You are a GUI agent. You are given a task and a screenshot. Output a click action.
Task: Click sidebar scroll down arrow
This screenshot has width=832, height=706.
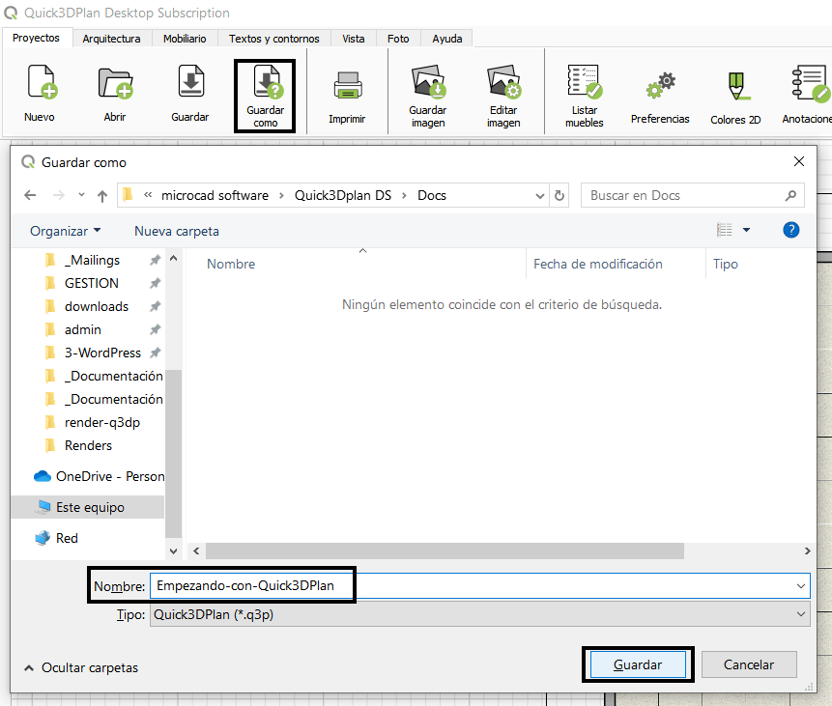[x=174, y=551]
